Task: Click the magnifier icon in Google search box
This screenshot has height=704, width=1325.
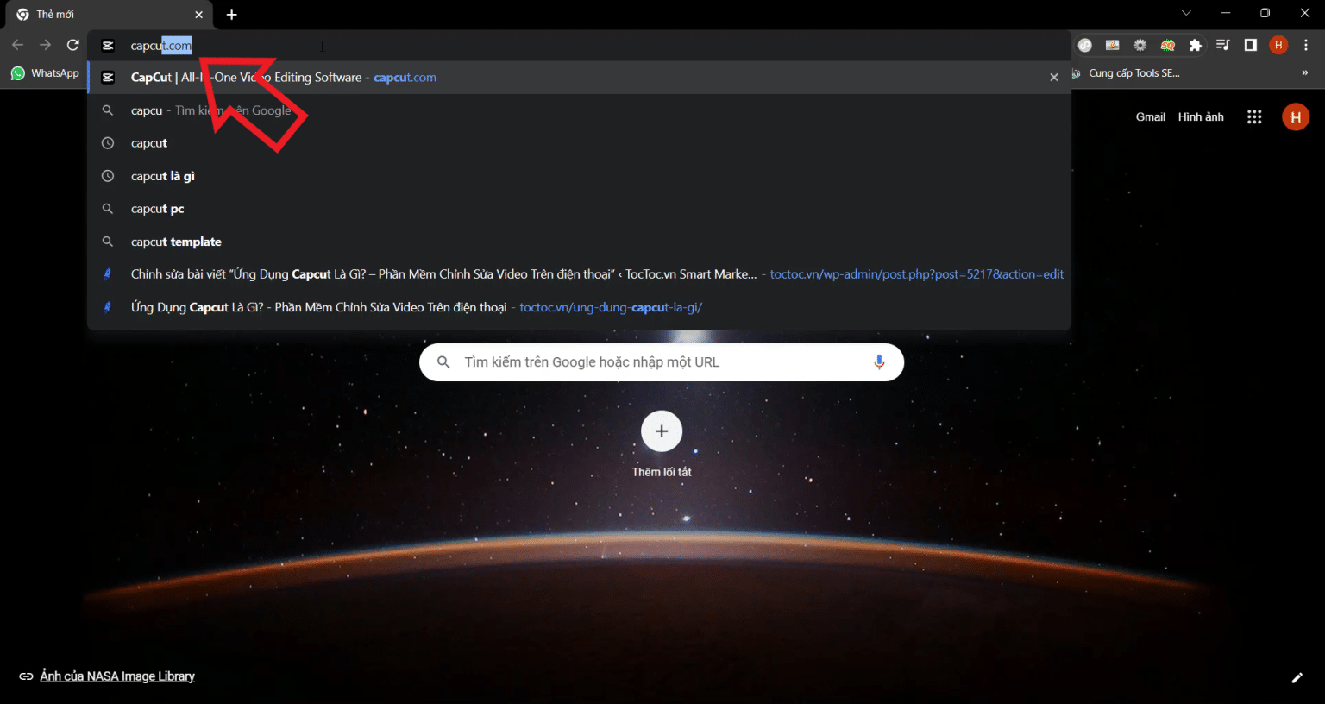Action: pos(443,362)
